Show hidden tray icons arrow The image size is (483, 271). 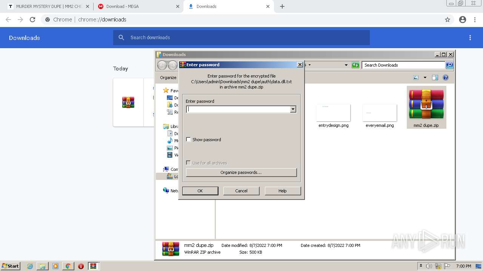(420, 266)
